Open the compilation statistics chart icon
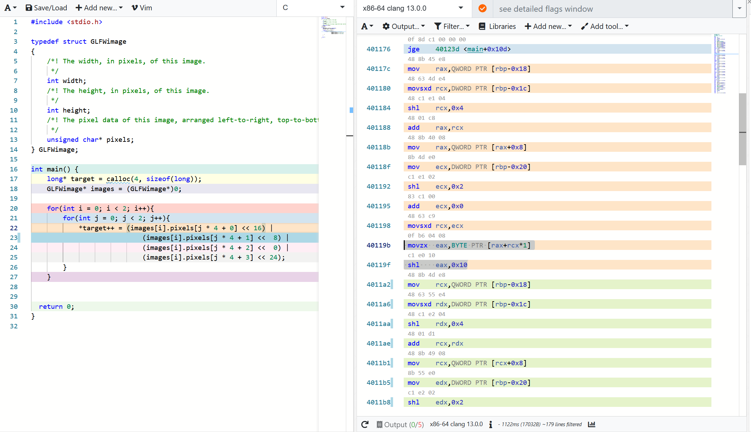 [x=592, y=424]
